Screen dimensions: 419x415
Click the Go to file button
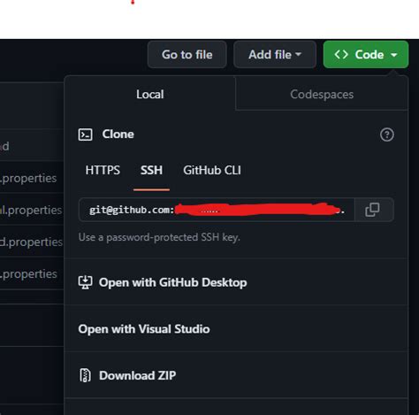click(187, 55)
